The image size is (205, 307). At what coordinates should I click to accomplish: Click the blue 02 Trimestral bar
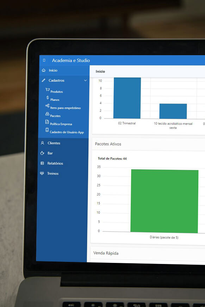tap(127, 98)
